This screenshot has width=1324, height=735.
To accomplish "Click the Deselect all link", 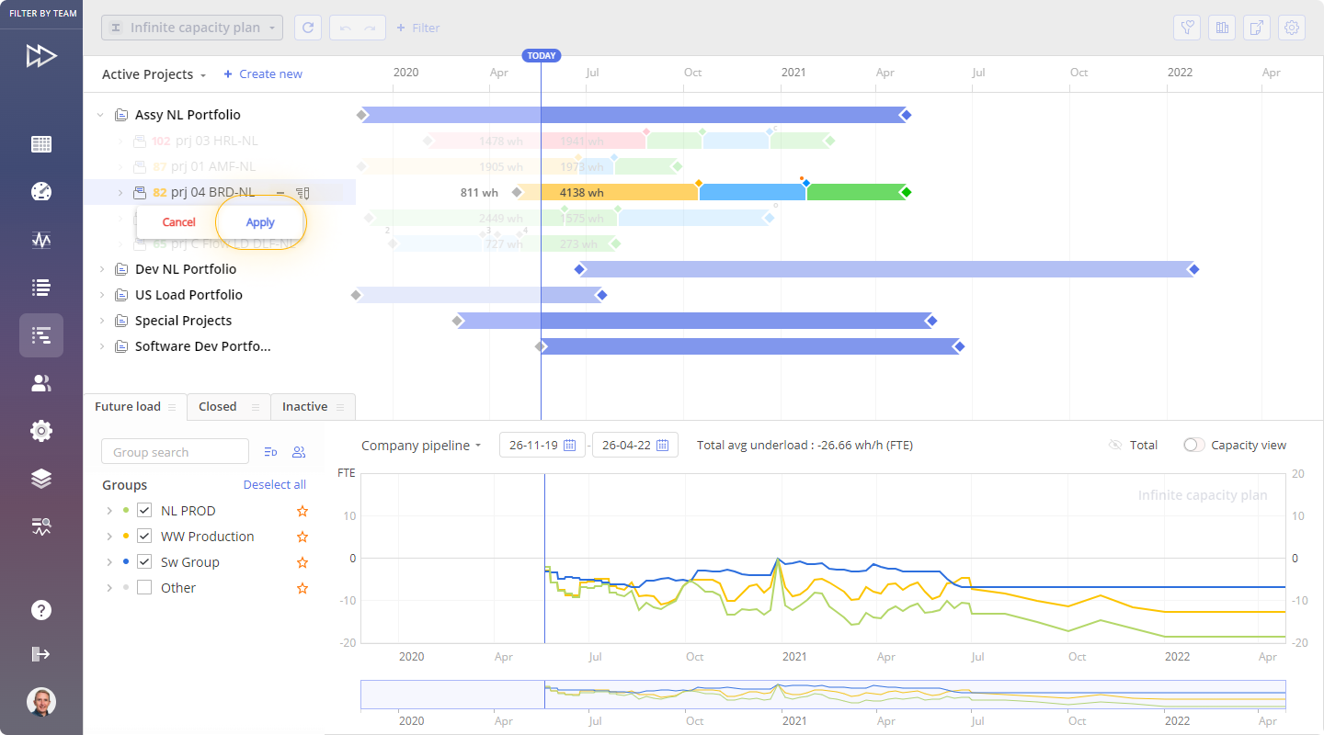I will click(274, 485).
